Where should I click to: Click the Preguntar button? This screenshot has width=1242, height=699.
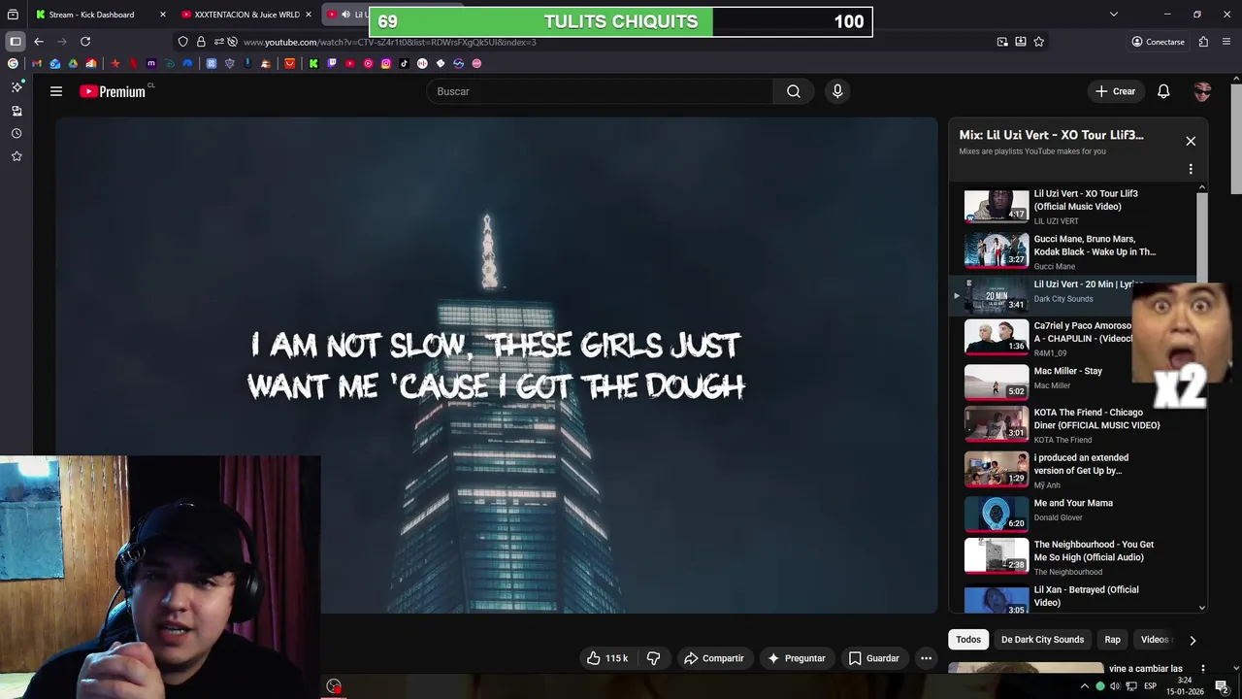[796, 658]
